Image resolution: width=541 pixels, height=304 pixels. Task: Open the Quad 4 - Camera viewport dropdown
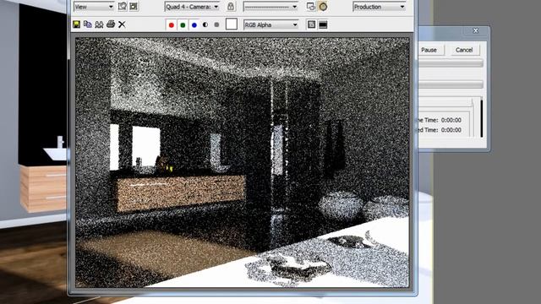(x=192, y=7)
